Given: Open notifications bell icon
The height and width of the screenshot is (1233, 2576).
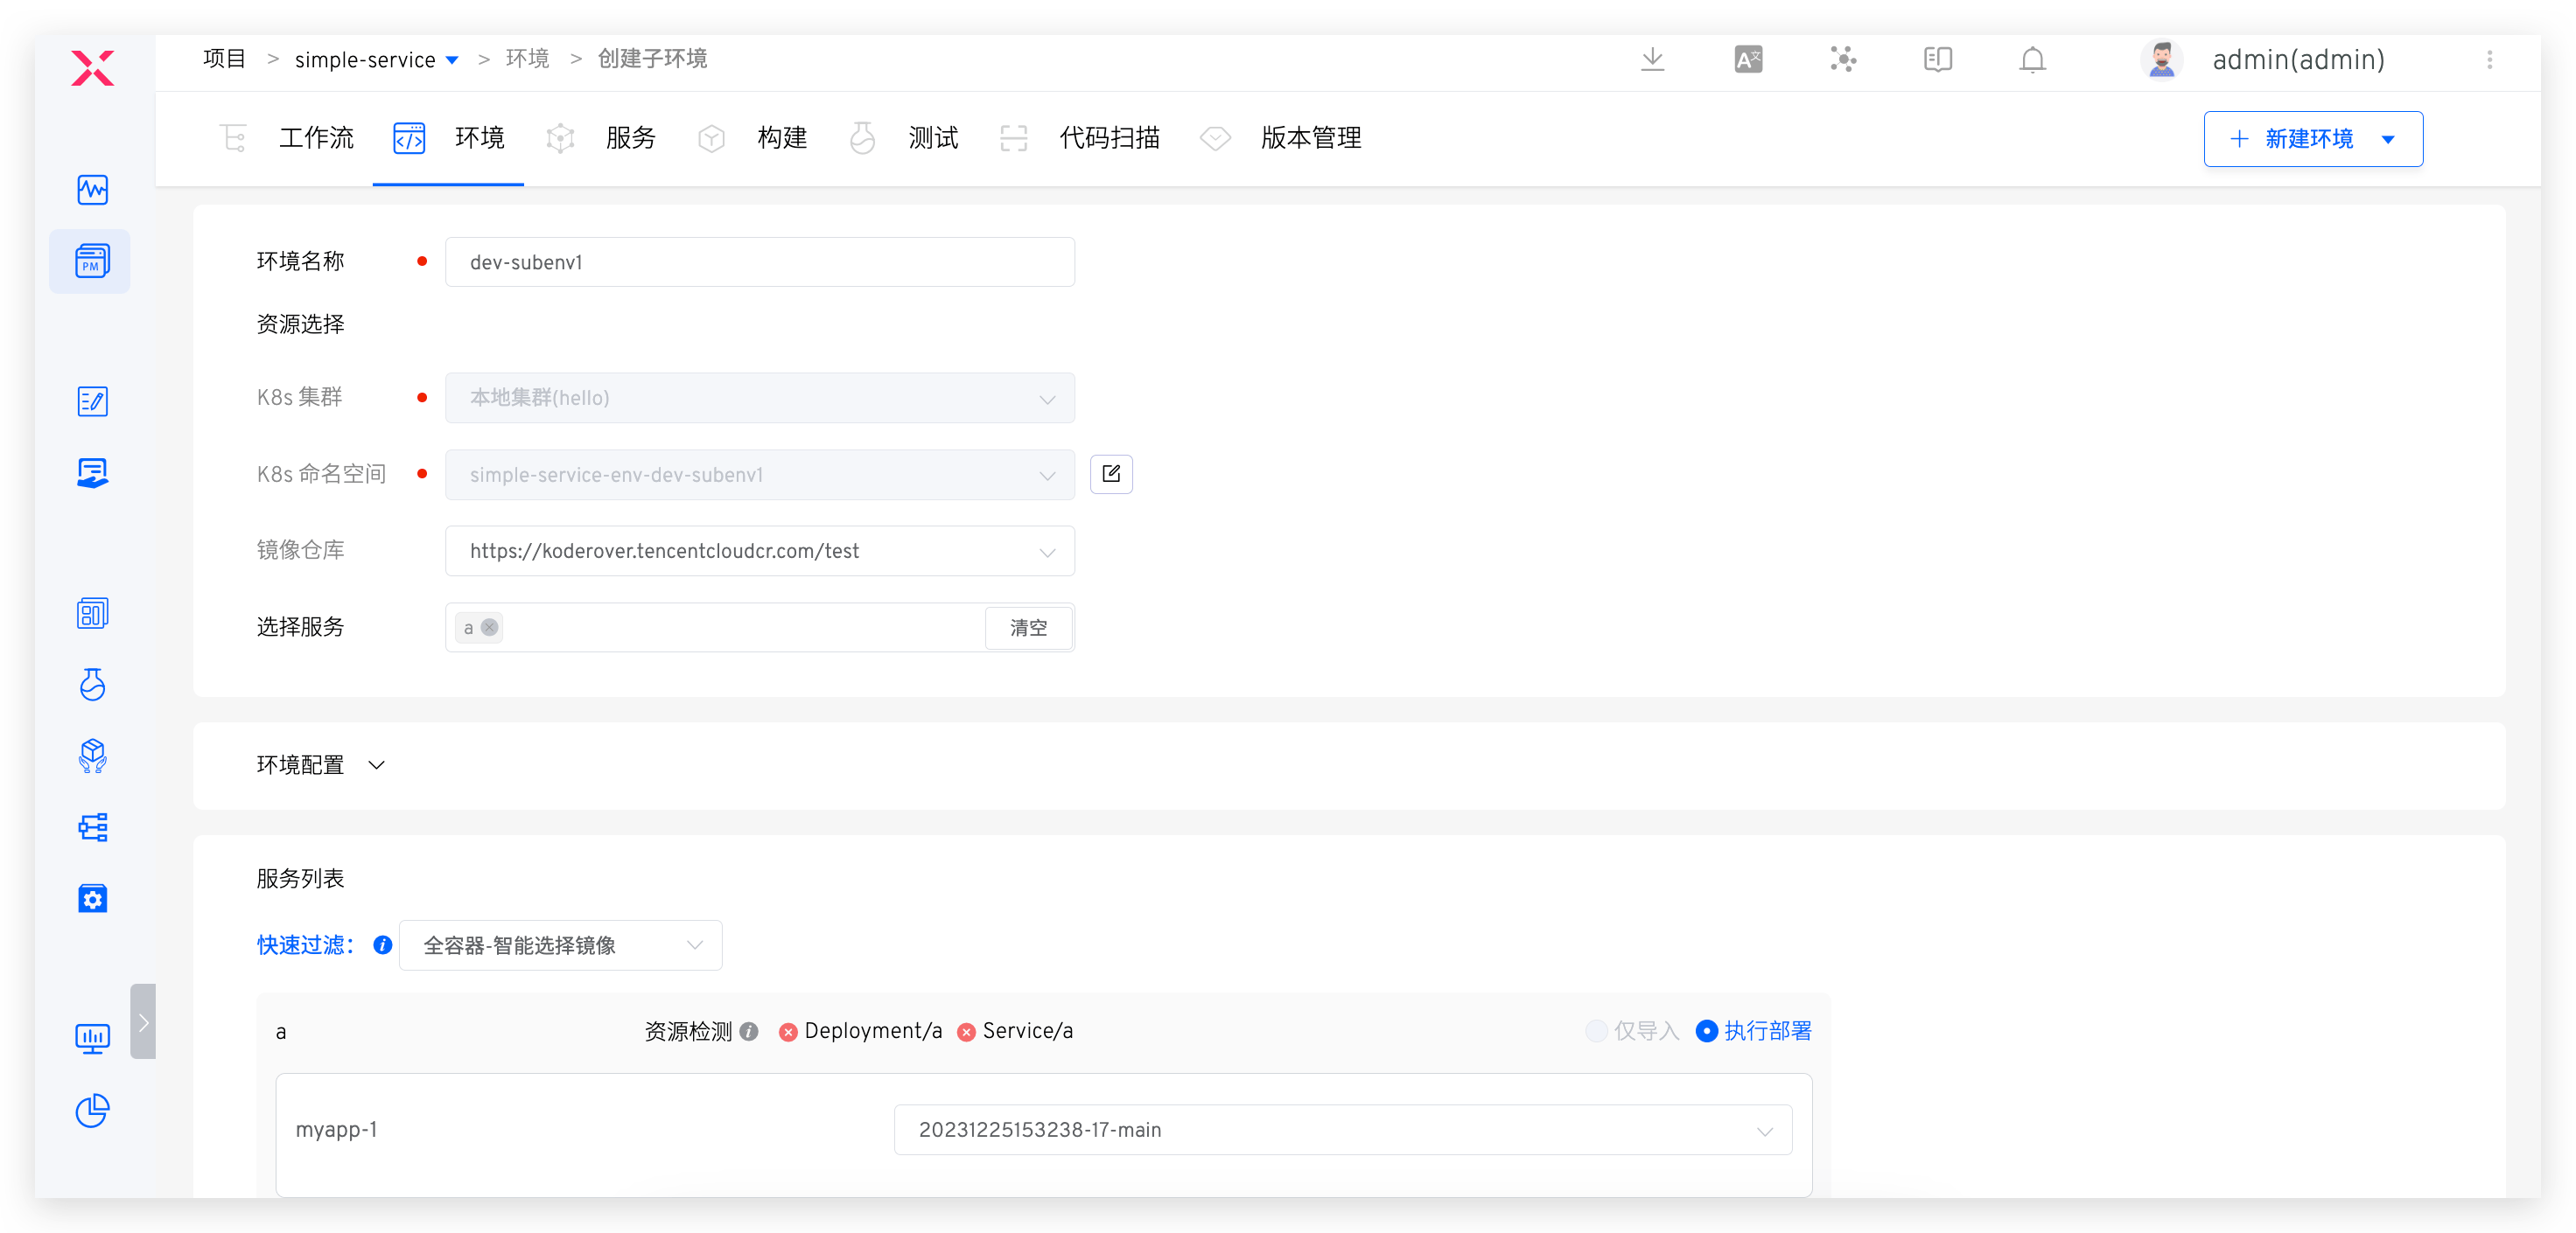Looking at the screenshot, I should point(2033,60).
